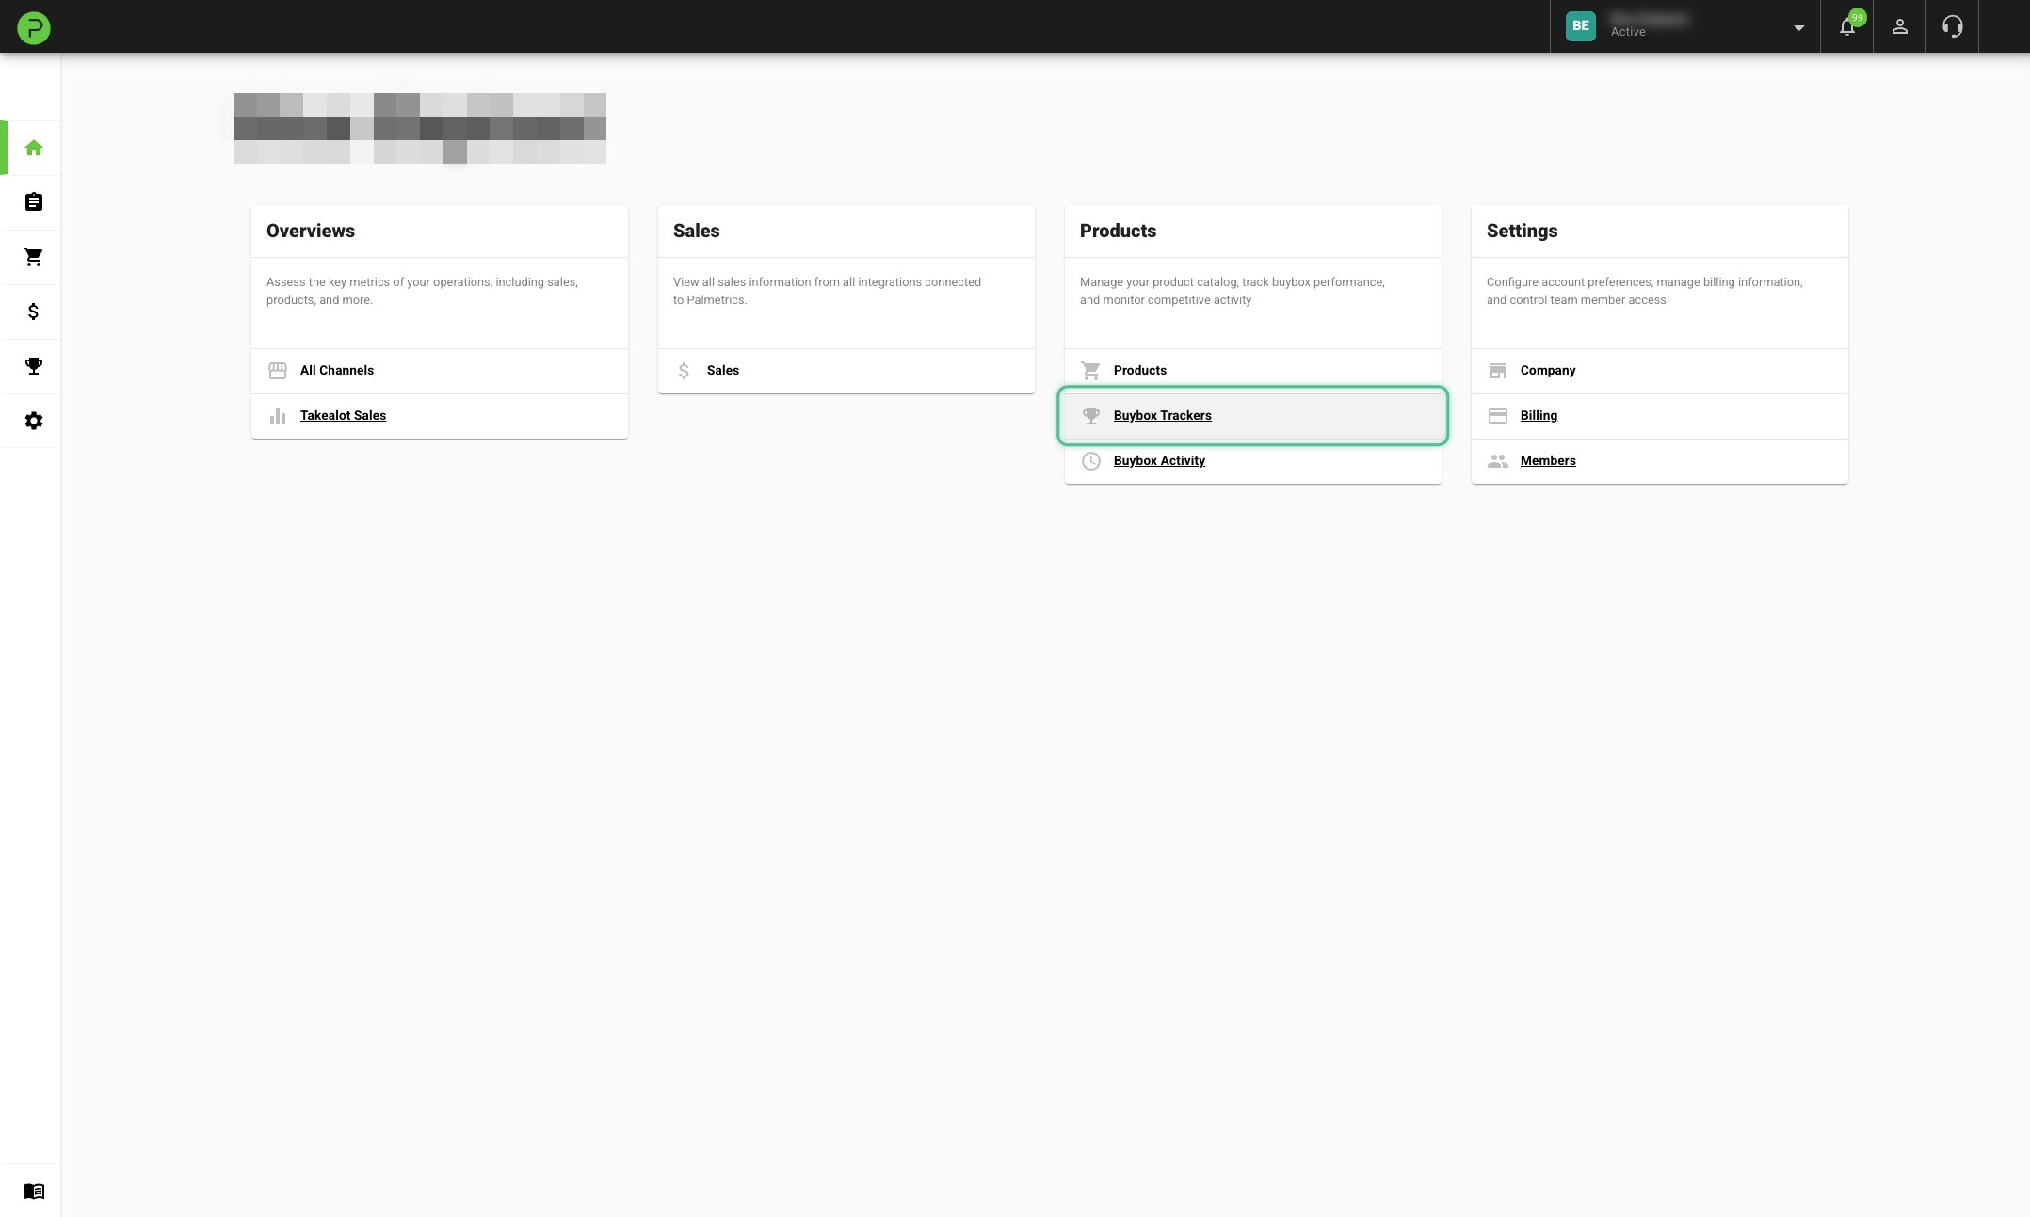Select the home icon in the sidebar
This screenshot has height=1217, width=2030.
pos(33,148)
